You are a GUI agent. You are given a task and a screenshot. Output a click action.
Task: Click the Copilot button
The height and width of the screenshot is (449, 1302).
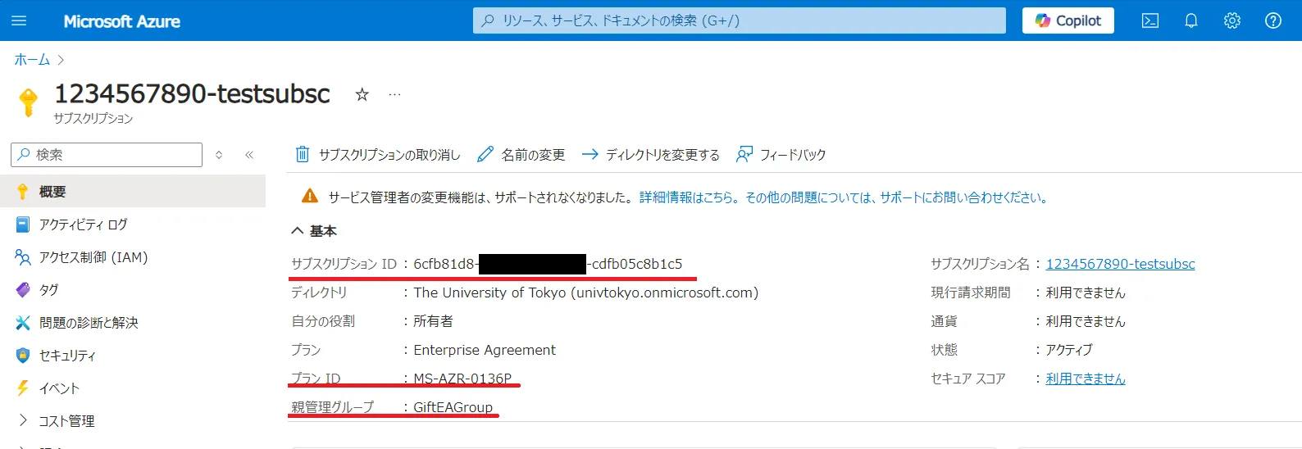point(1068,20)
